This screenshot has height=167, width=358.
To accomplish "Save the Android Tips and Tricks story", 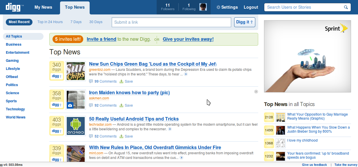I will click(126, 136).
